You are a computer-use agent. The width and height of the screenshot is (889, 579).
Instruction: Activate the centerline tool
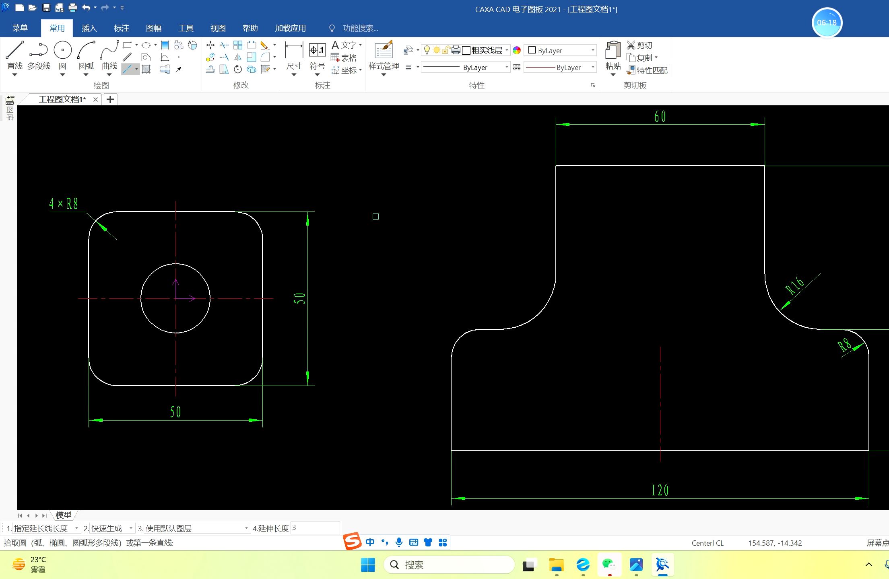pyautogui.click(x=127, y=69)
